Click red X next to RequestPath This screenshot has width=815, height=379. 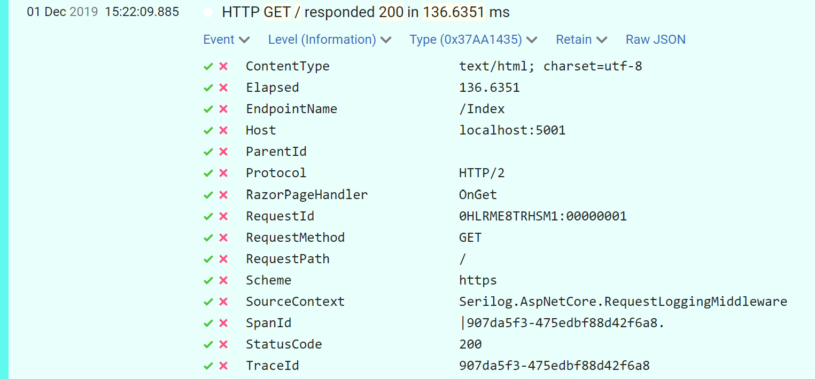click(223, 259)
